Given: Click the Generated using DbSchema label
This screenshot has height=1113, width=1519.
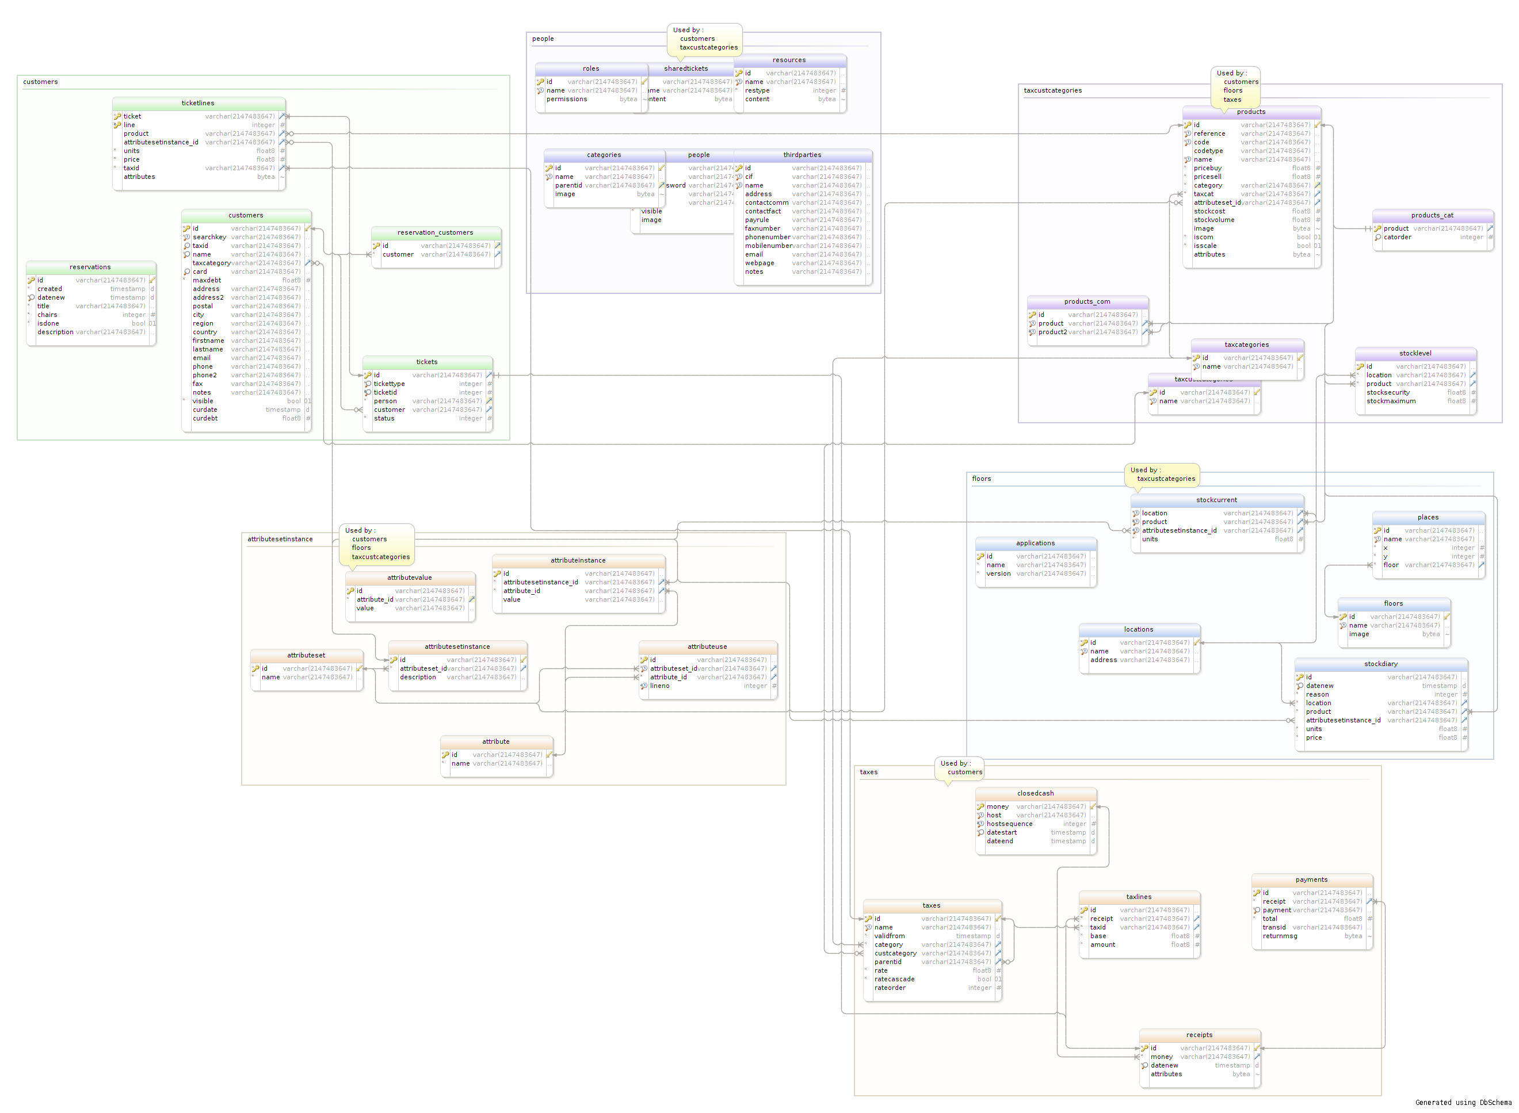Looking at the screenshot, I should coord(1463,1103).
